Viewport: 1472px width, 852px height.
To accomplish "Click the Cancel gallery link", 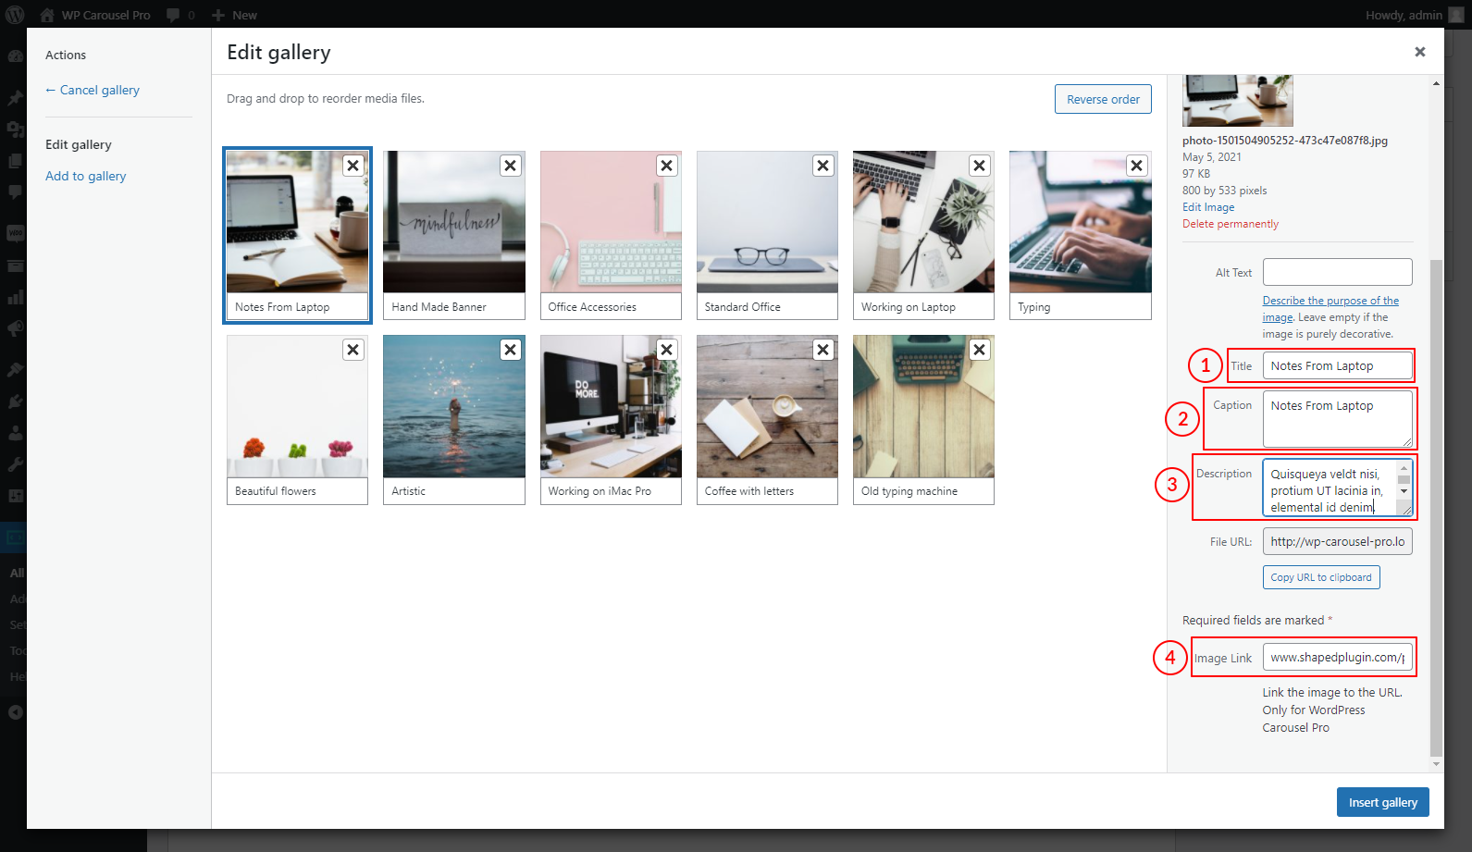I will [99, 90].
